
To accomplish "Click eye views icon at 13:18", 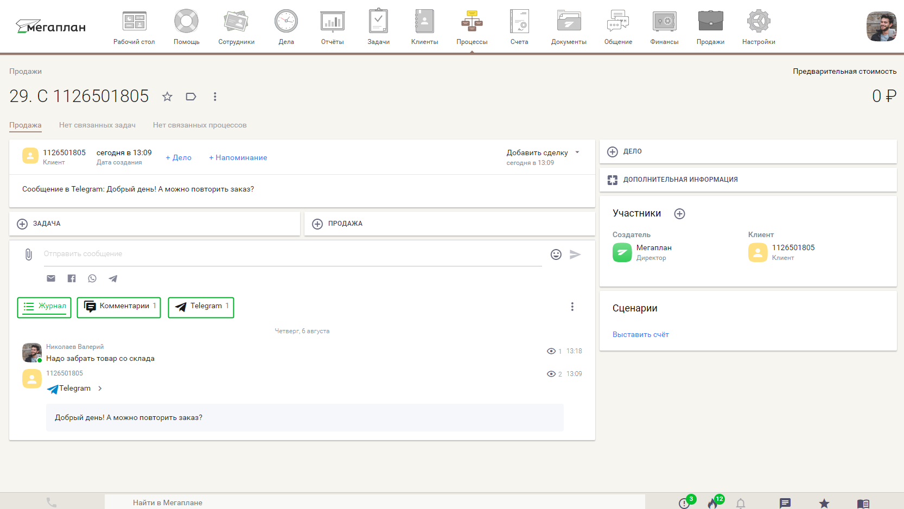I will (551, 351).
